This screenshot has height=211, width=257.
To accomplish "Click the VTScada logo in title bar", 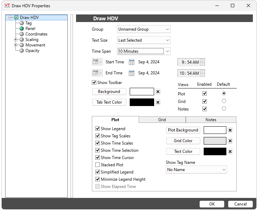I will click(x=7, y=6).
